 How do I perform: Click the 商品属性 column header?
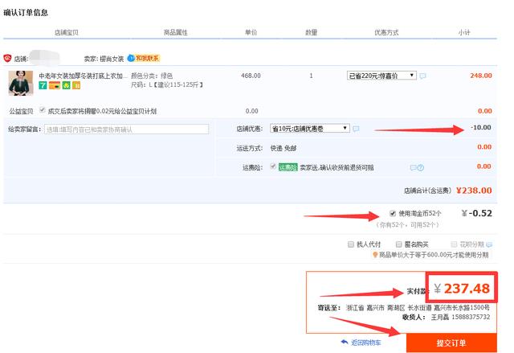(x=176, y=32)
